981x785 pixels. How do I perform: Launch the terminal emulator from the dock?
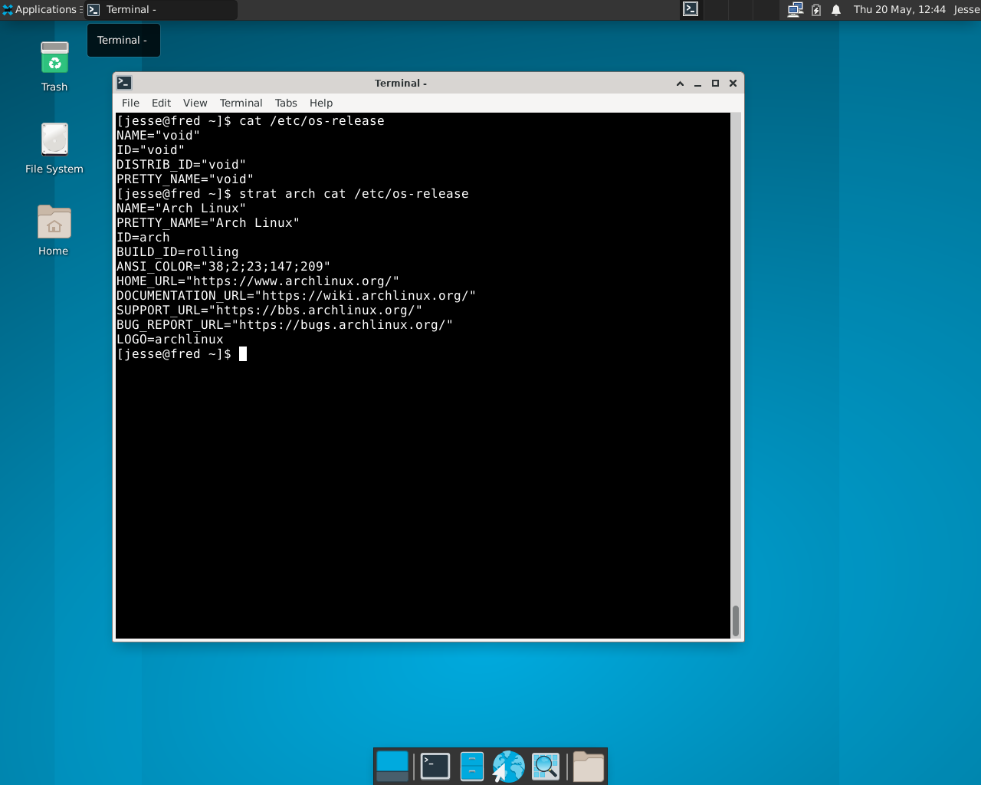pyautogui.click(x=435, y=766)
